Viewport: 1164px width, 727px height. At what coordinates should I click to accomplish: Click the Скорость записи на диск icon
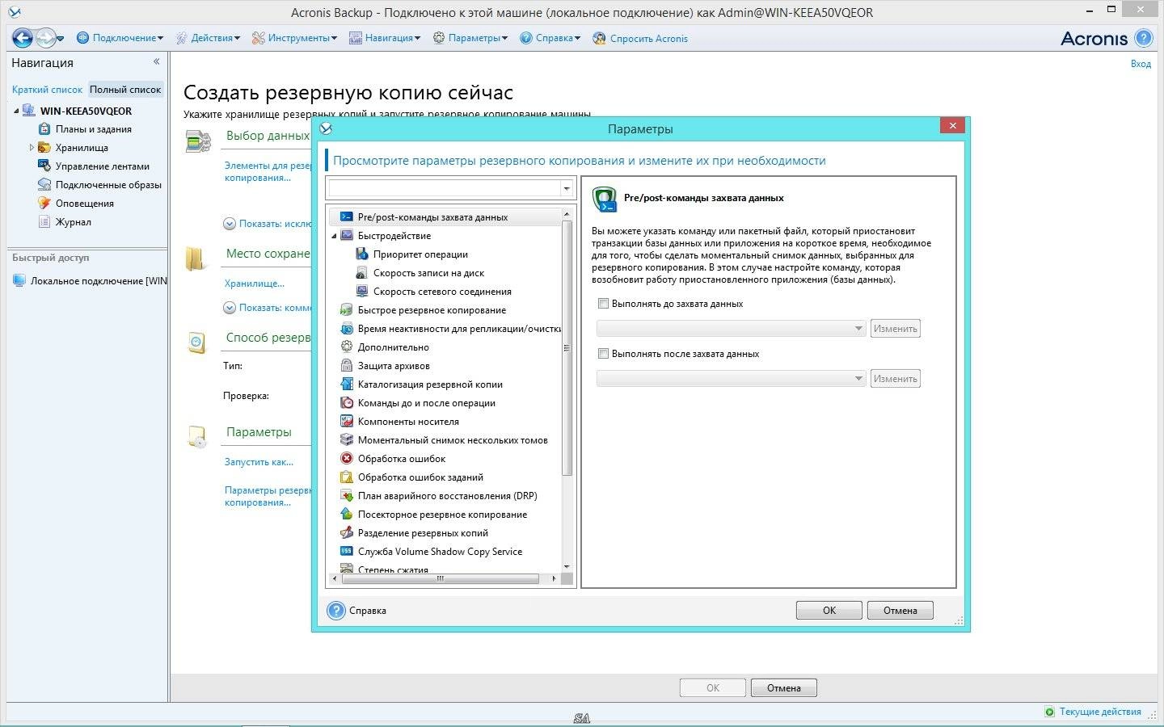(x=361, y=272)
